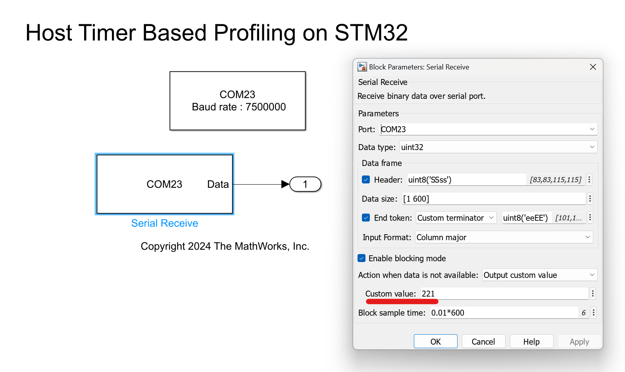625x372 pixels.
Task: Click the Help button
Action: (531, 342)
